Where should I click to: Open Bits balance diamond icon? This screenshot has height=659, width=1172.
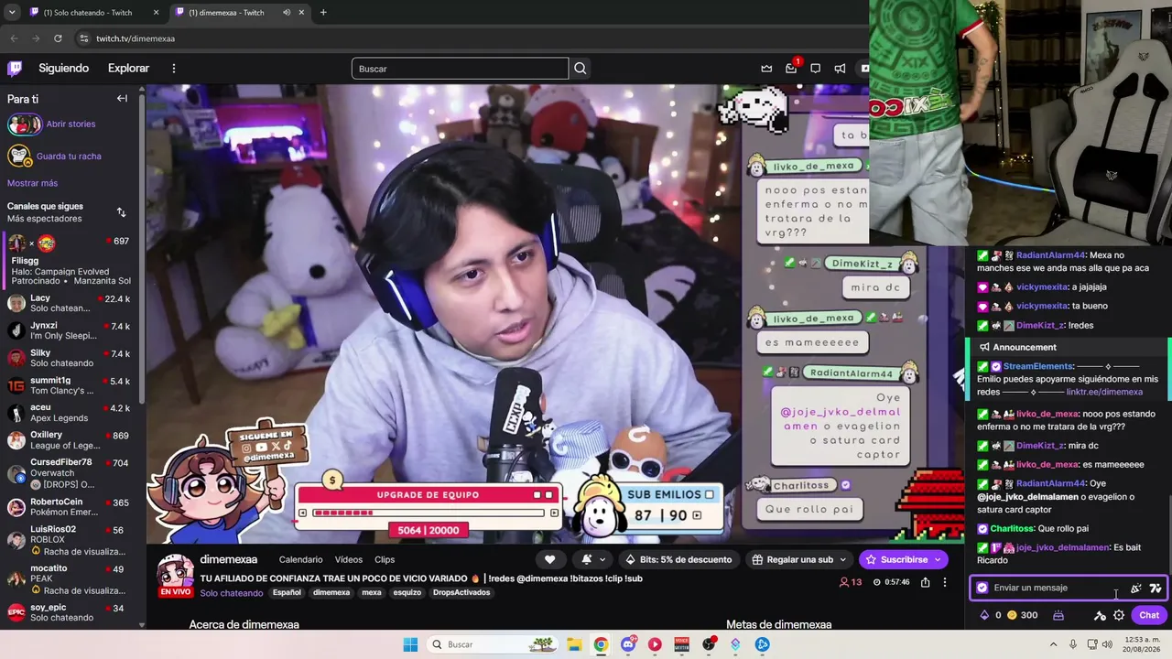(x=984, y=615)
